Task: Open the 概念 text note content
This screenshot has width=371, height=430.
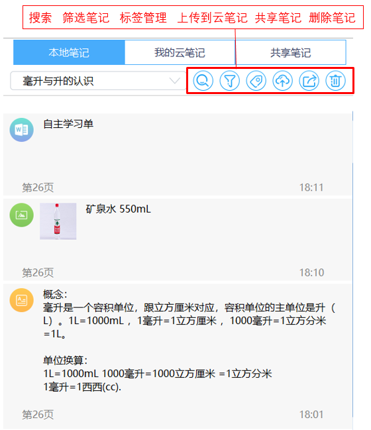Action: pyautogui.click(x=189, y=341)
